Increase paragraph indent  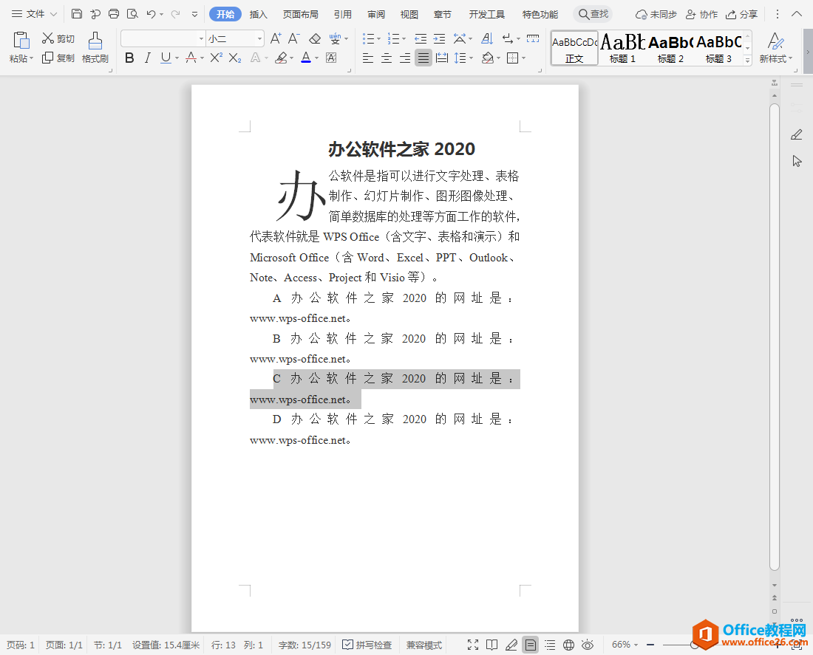pyautogui.click(x=439, y=38)
